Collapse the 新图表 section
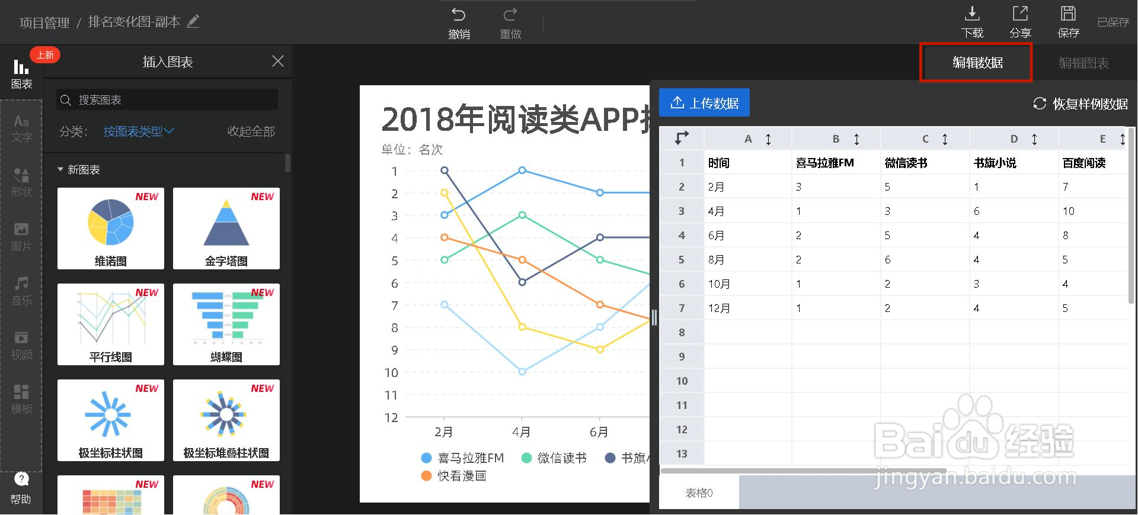Image resolution: width=1138 pixels, height=515 pixels. click(x=78, y=170)
